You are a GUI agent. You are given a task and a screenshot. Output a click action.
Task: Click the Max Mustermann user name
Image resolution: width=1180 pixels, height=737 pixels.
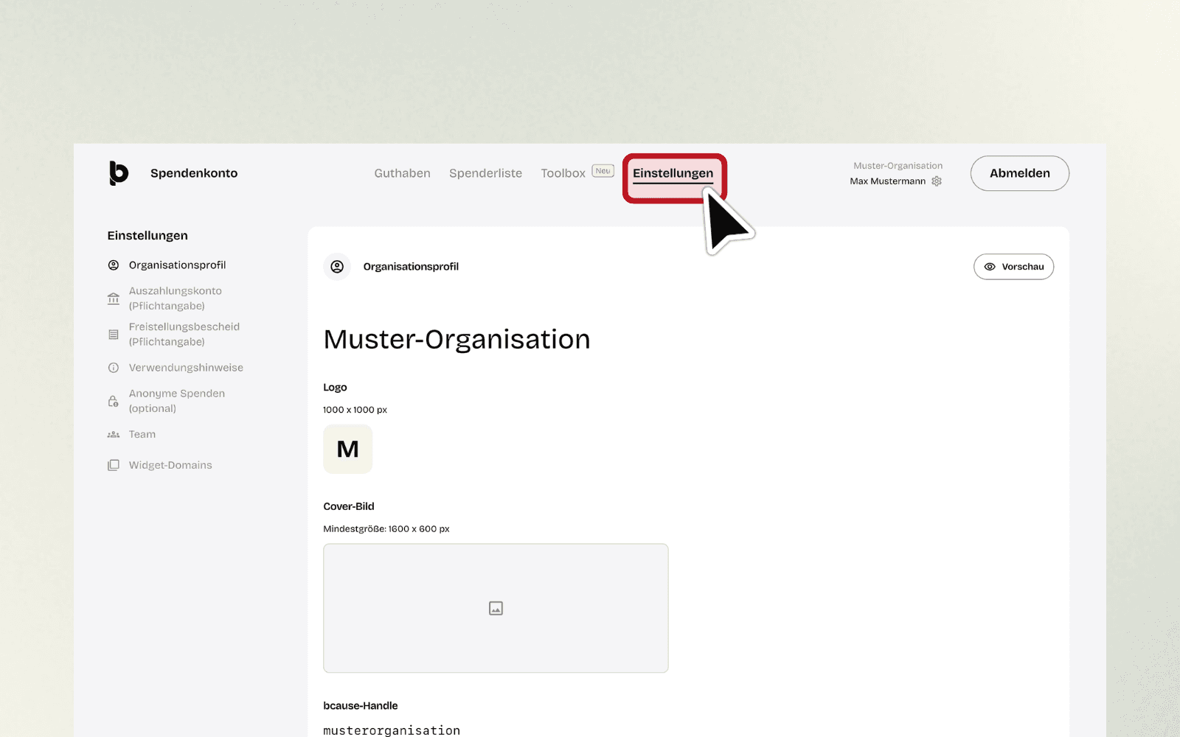tap(887, 181)
